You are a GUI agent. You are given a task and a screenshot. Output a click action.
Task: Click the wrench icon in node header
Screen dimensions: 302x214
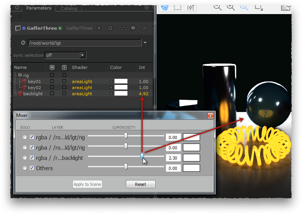(144, 28)
